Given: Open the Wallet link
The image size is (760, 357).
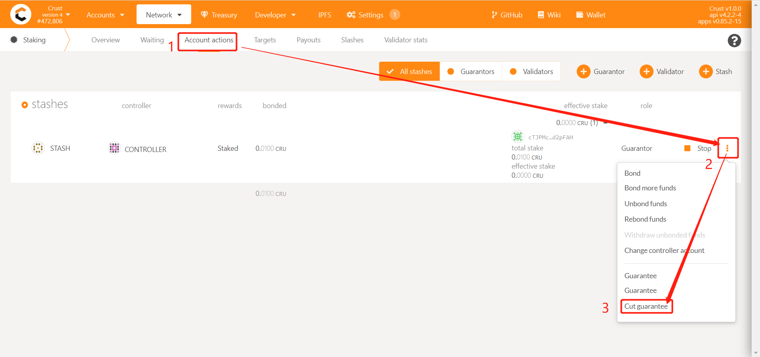Looking at the screenshot, I should click(591, 15).
